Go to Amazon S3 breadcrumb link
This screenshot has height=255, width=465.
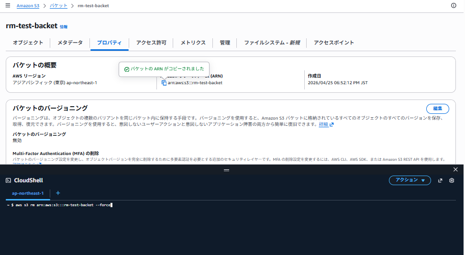tap(28, 6)
